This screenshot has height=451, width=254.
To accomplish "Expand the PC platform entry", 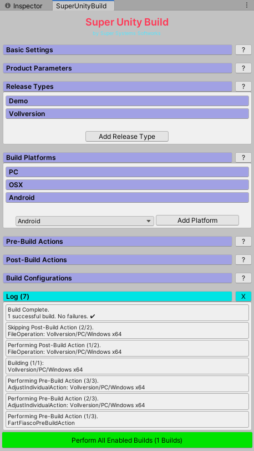I will pos(128,172).
